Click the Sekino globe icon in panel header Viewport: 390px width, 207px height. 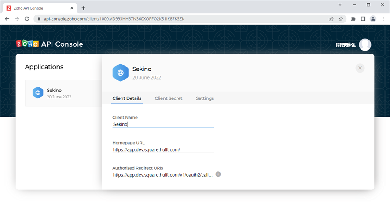[x=121, y=73]
